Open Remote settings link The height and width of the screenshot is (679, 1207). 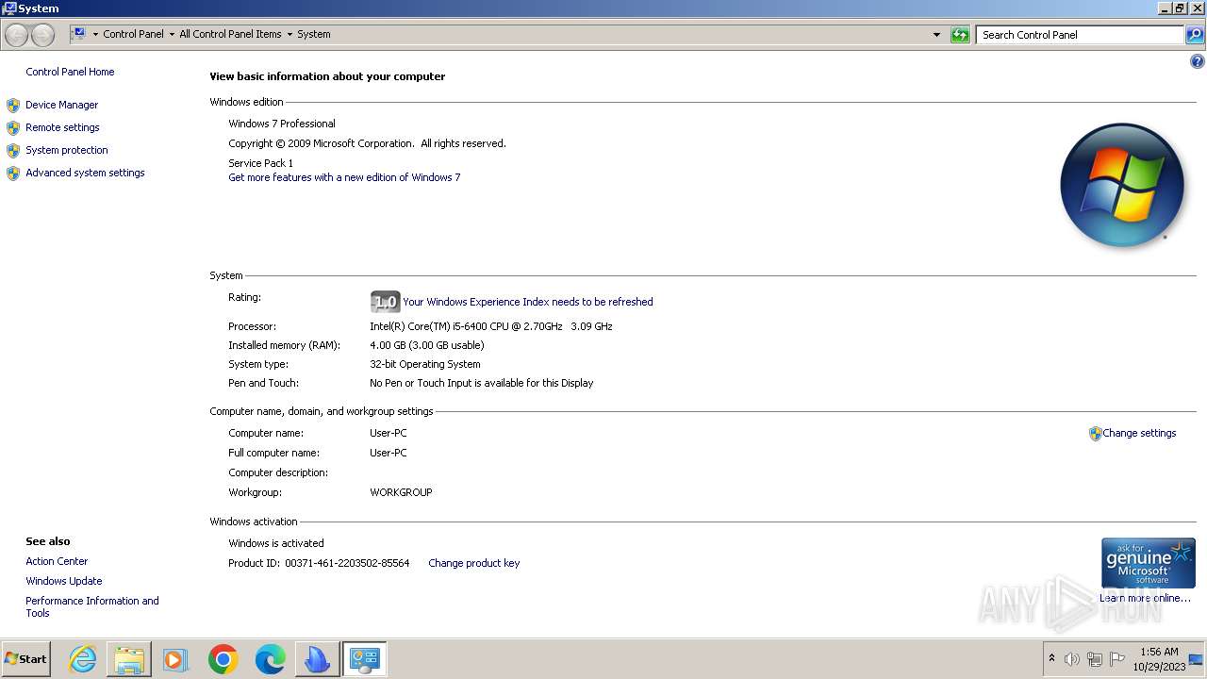tap(62, 127)
